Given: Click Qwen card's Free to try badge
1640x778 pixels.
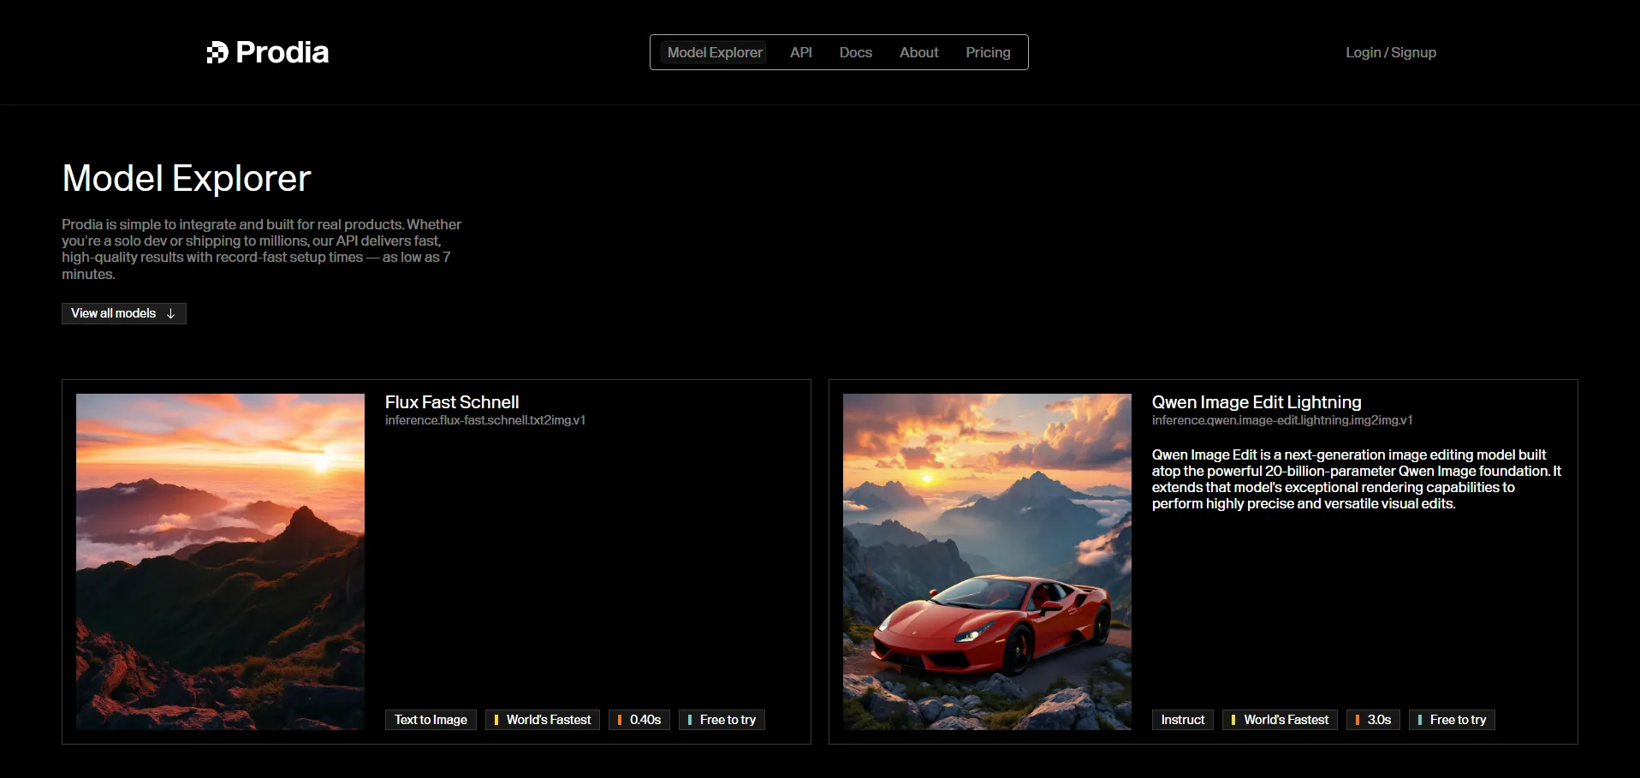Looking at the screenshot, I should (x=1452, y=720).
